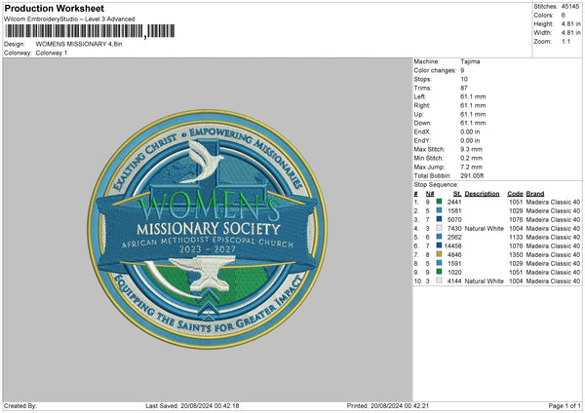585x413 pixels.
Task: Click the 'St.' column header
Action: (457, 194)
